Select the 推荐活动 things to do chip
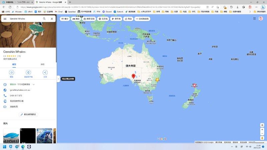This screenshot has height=150, width=267. click(x=89, y=19)
